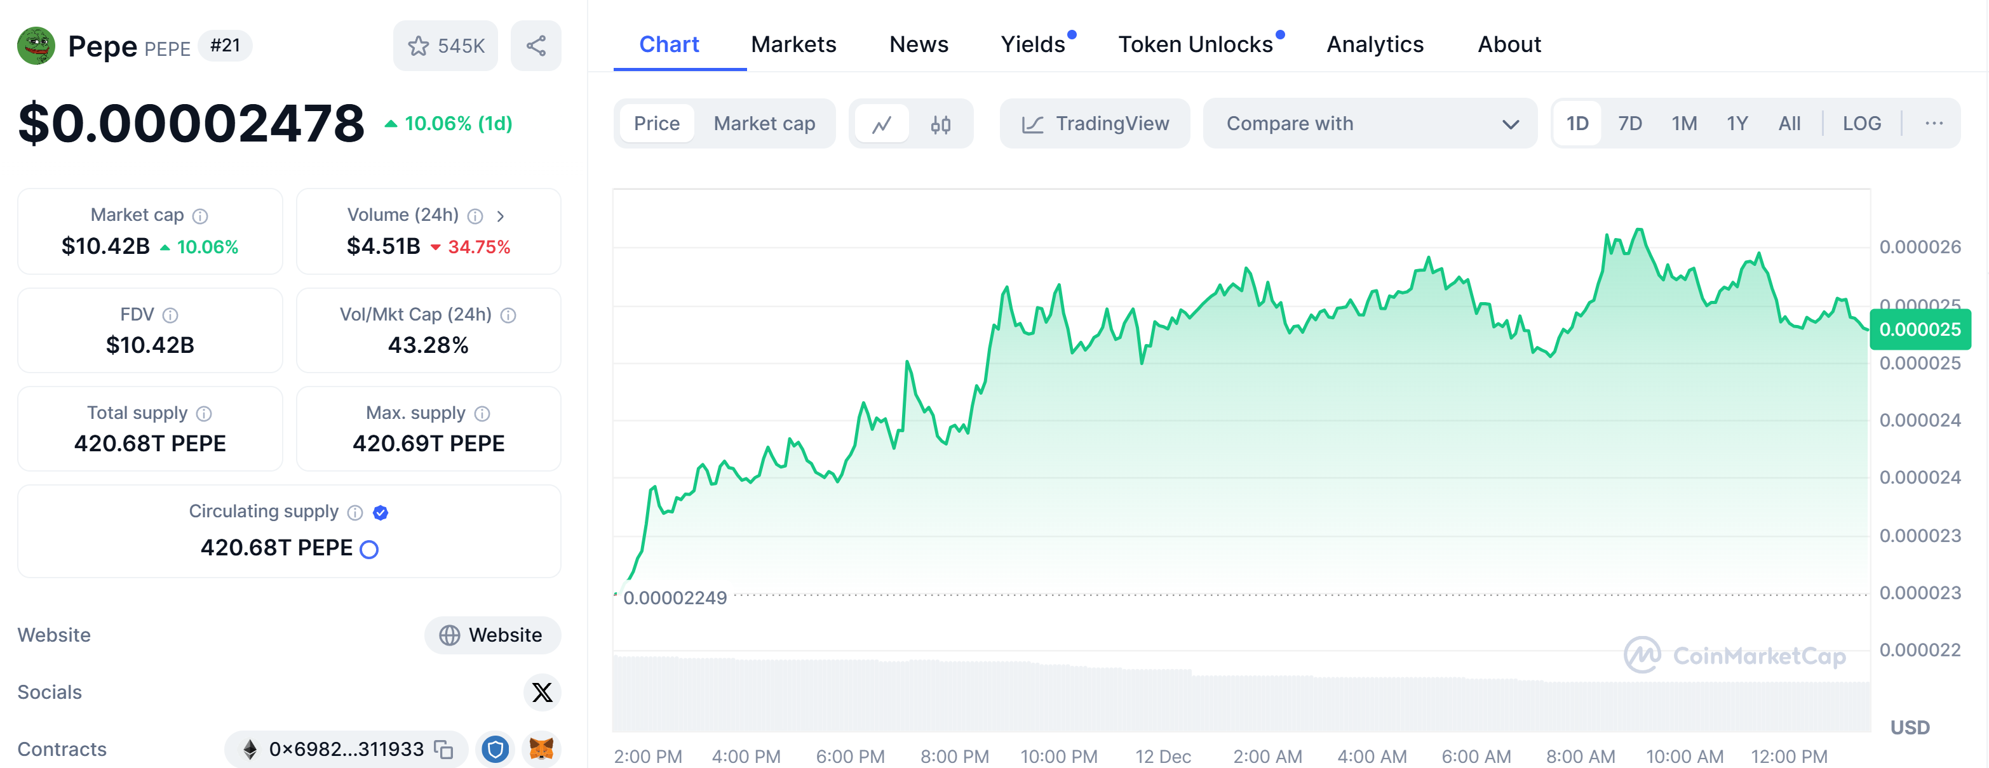Open the three-dot chart options menu
1989x768 pixels.
1933,124
